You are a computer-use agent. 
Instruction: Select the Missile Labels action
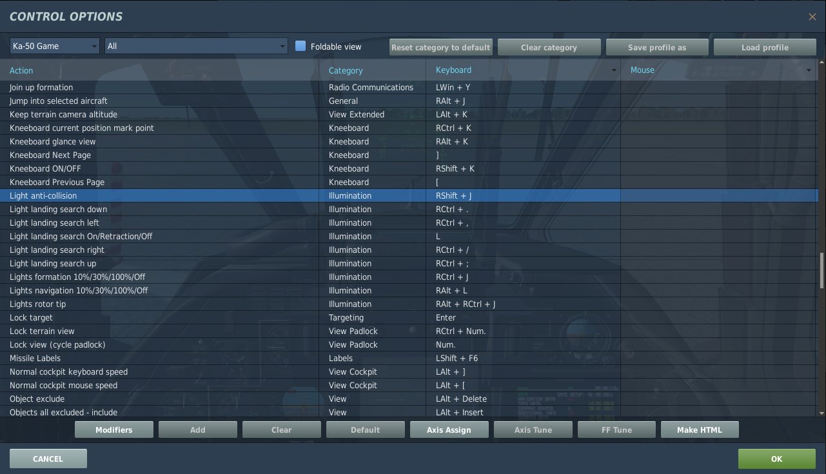pyautogui.click(x=35, y=358)
